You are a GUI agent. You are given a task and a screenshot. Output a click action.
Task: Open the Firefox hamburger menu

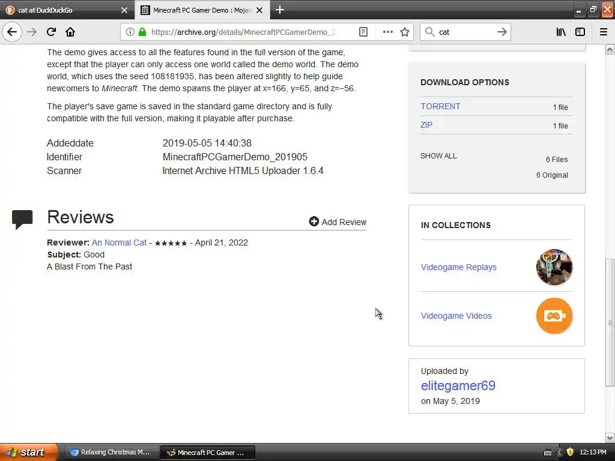click(x=604, y=32)
